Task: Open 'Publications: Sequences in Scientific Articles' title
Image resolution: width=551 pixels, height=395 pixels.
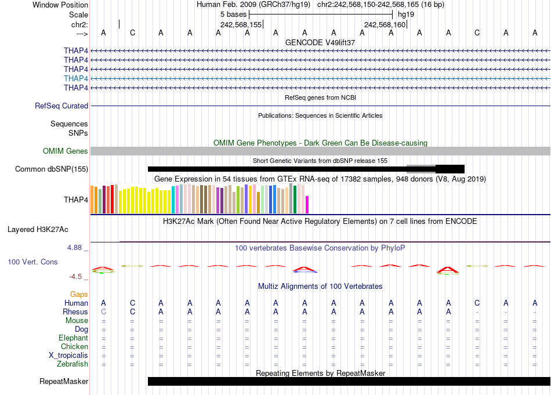Action: point(320,115)
